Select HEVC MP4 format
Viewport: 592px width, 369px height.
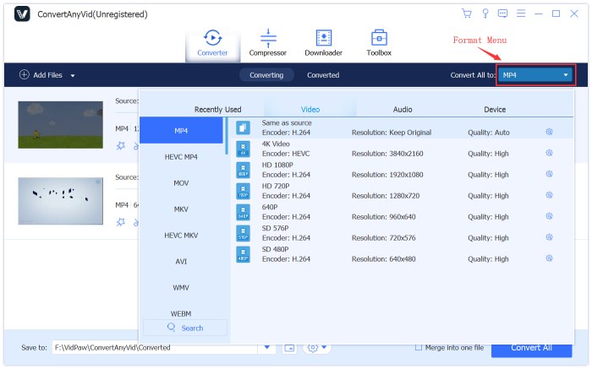(181, 157)
